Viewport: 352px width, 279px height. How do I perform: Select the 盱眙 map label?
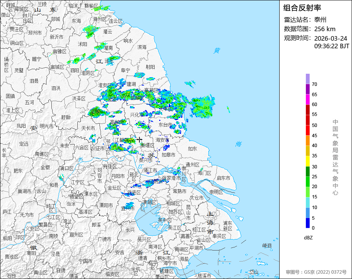(66, 117)
